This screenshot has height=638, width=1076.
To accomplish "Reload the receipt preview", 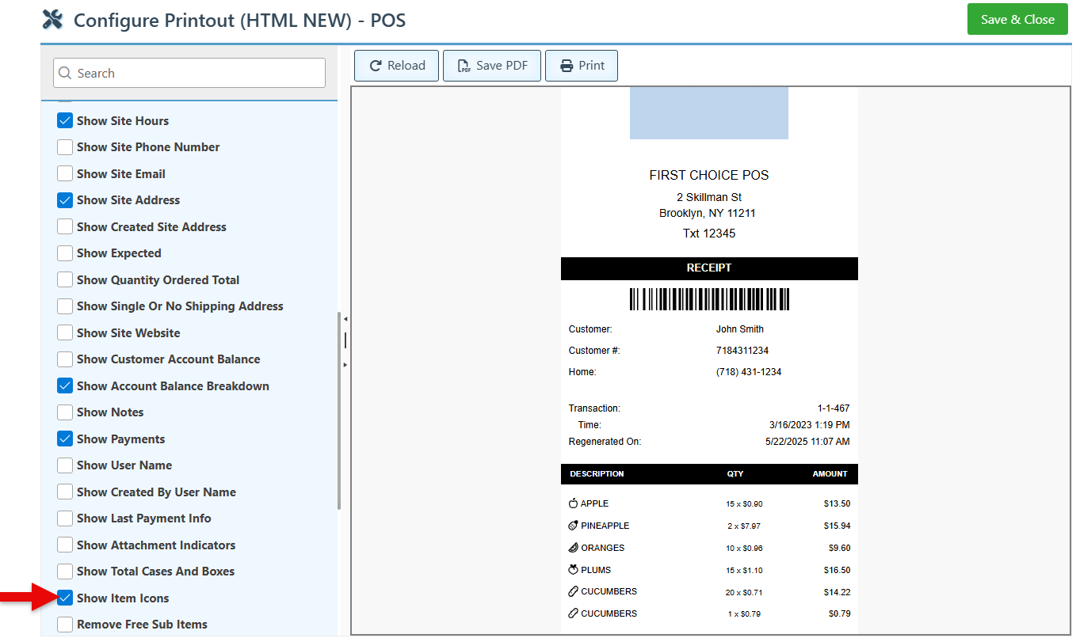I will (397, 66).
